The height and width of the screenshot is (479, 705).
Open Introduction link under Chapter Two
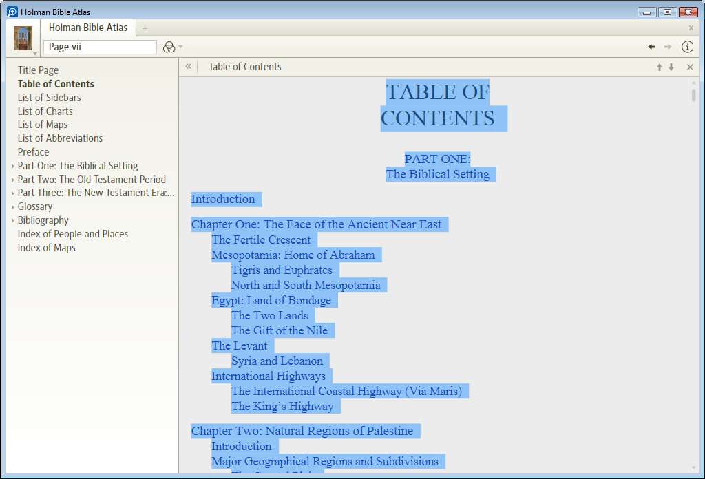click(x=242, y=446)
